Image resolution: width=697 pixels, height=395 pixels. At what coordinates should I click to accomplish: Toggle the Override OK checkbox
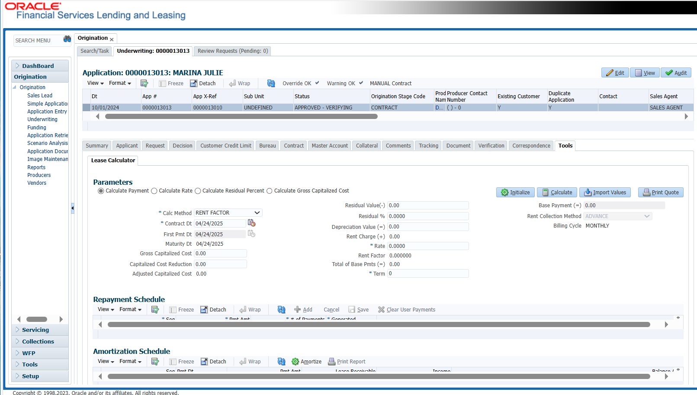pos(317,83)
